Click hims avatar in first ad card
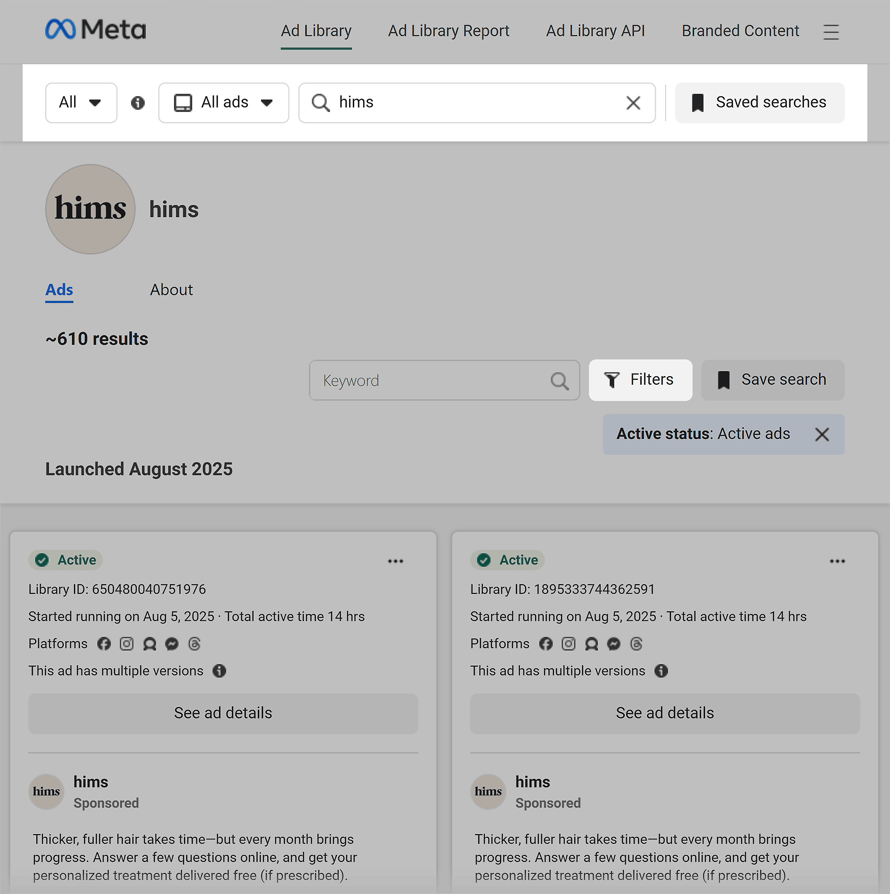Screen dimensions: 890x894 pyautogui.click(x=46, y=792)
